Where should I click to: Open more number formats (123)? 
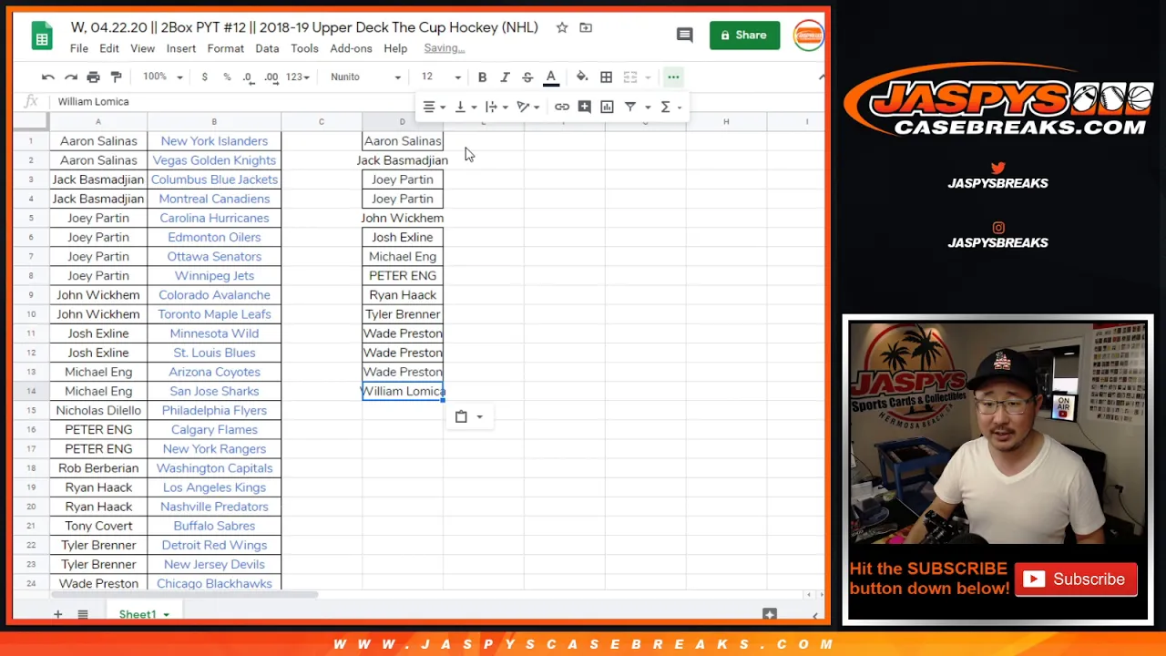pos(298,77)
